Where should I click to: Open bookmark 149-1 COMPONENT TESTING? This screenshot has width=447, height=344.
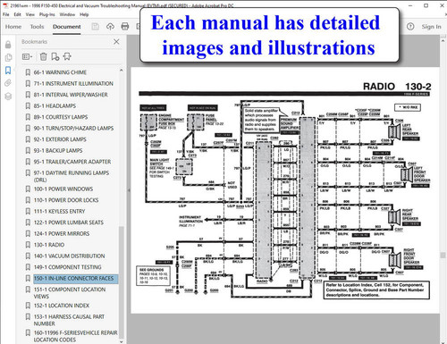[x=67, y=267]
